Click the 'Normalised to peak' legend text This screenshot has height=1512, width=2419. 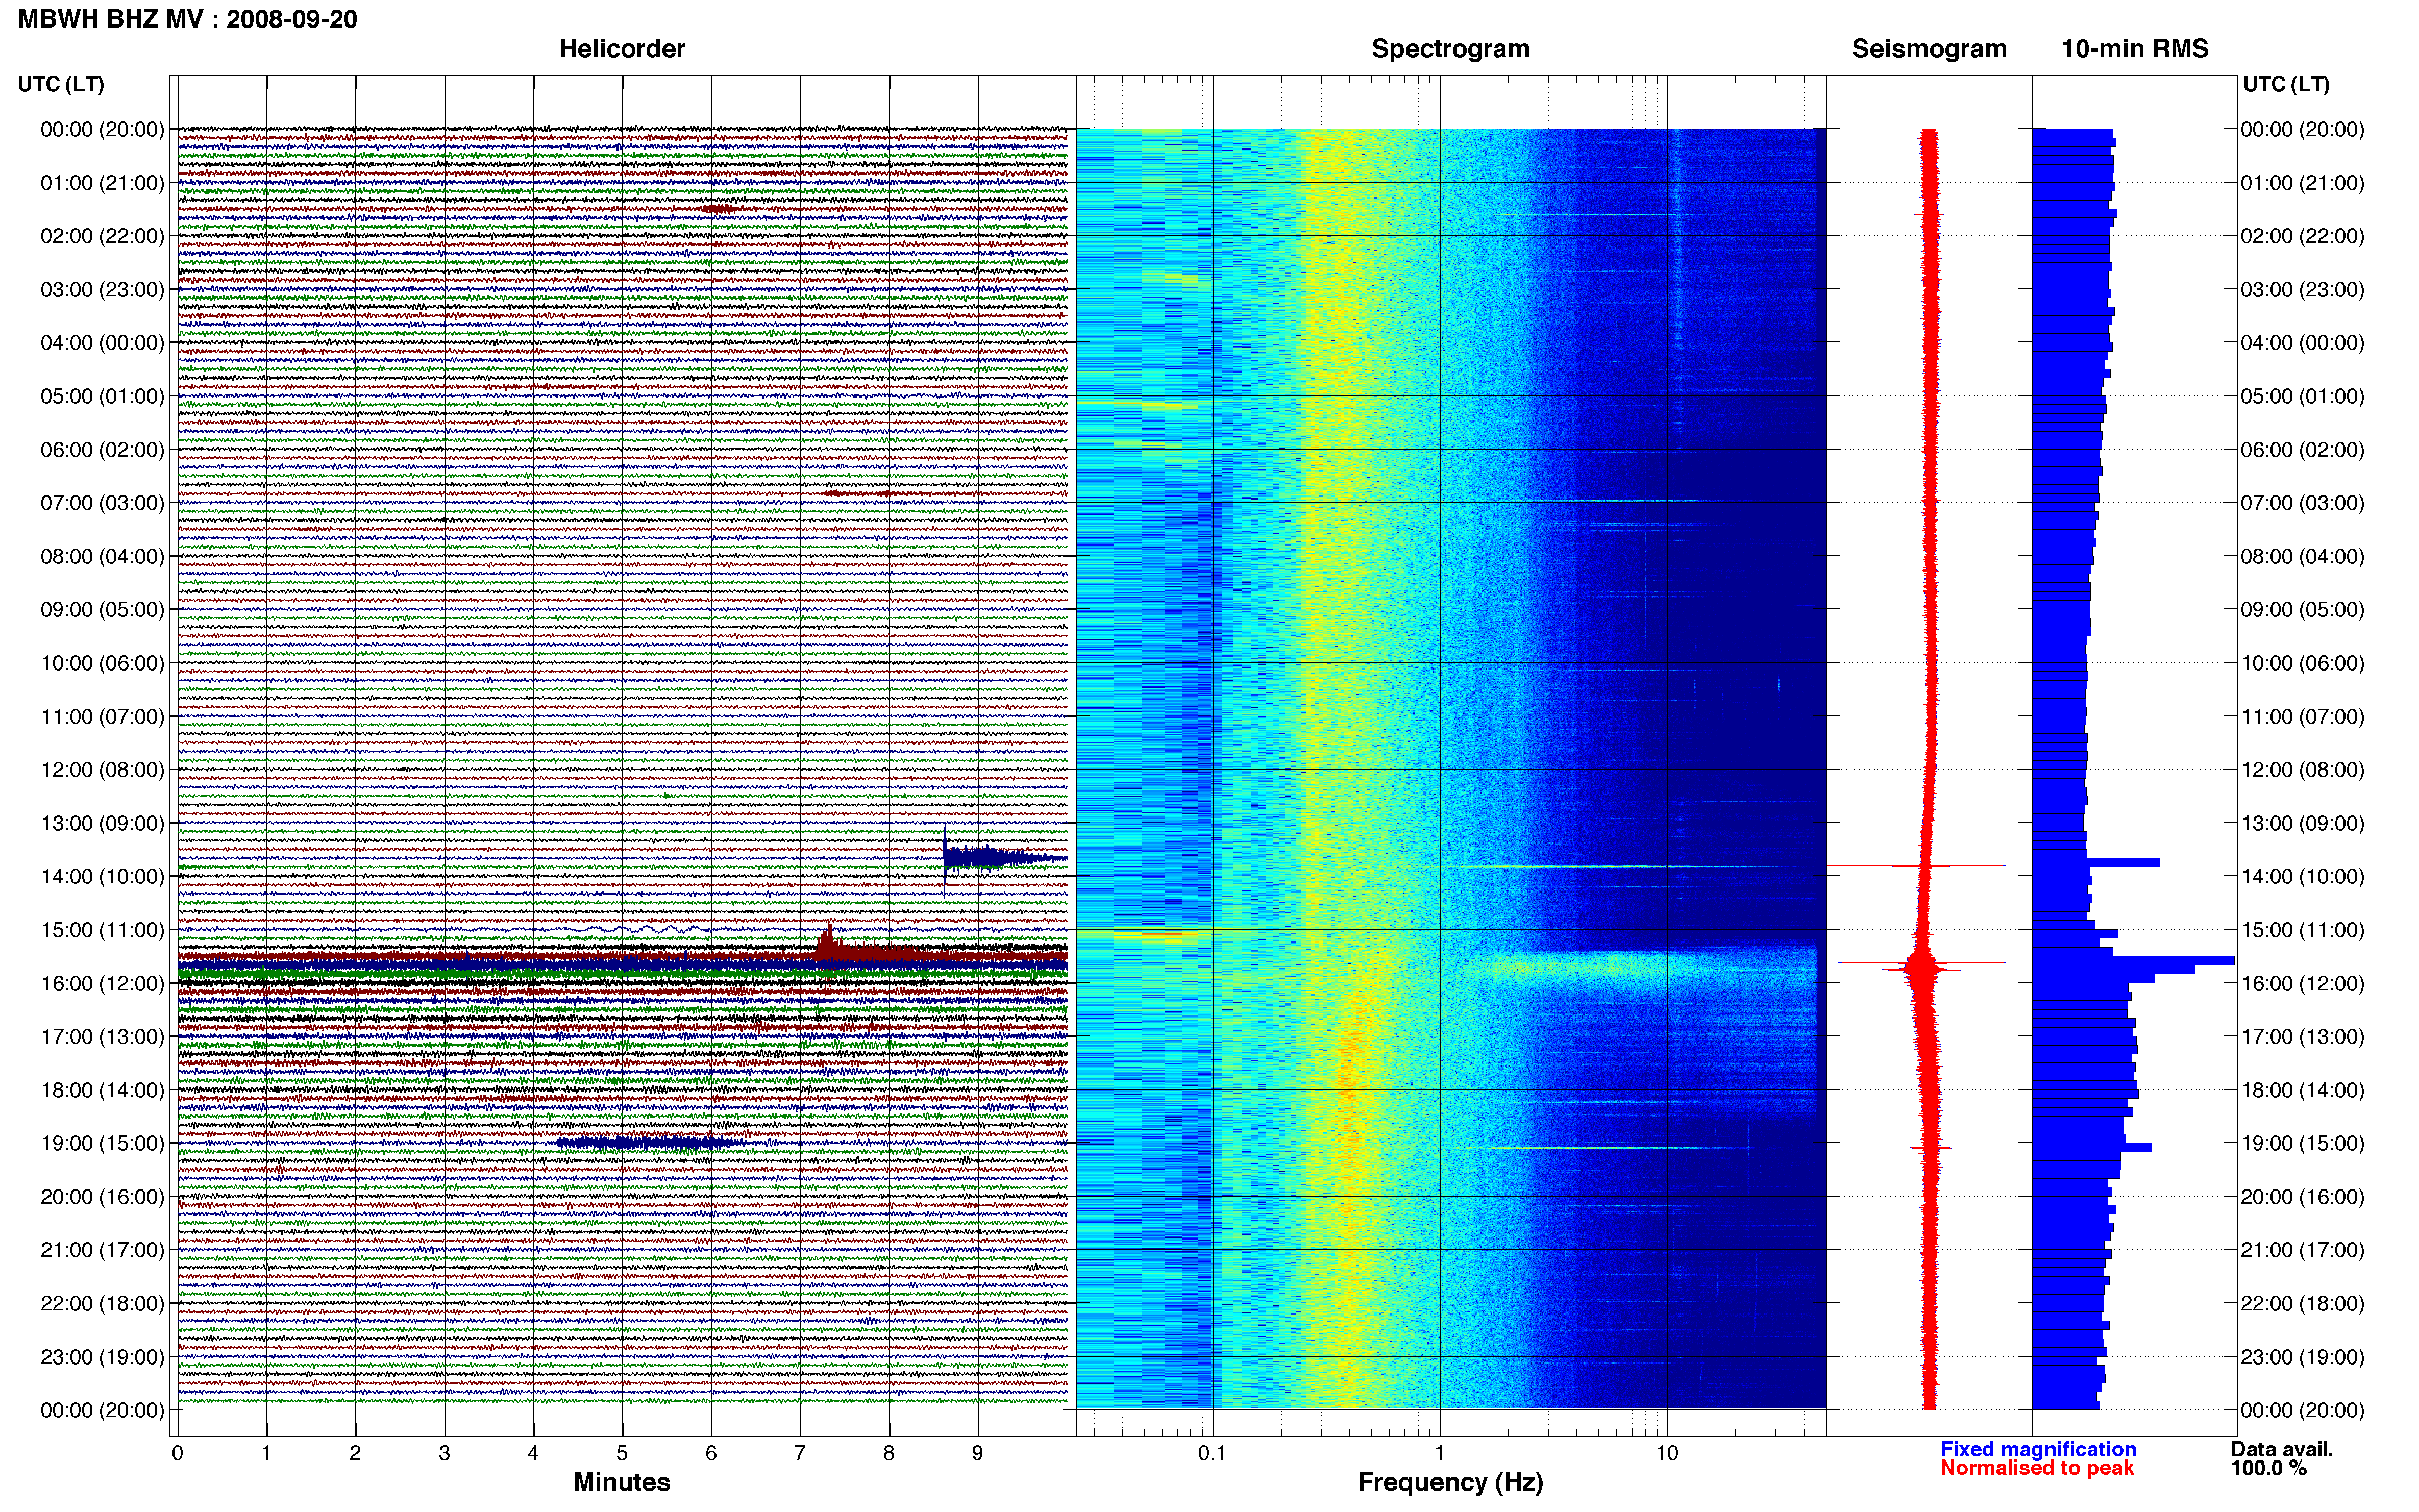point(2037,1468)
